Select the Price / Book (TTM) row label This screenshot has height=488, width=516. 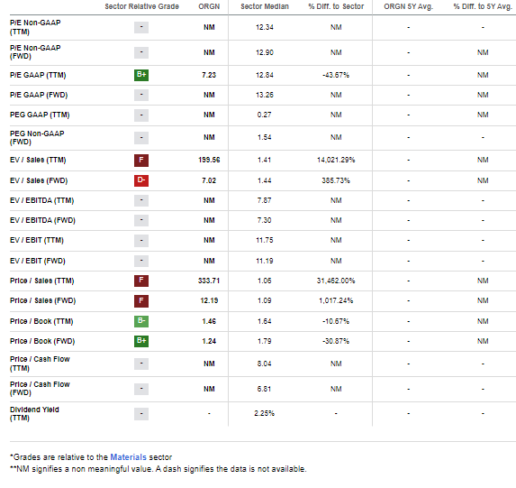41,321
